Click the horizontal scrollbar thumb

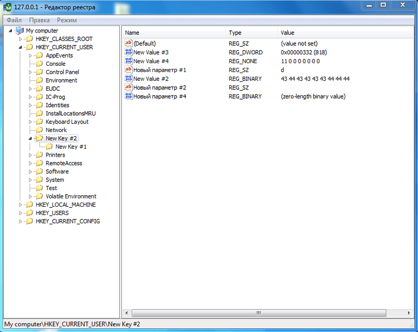[x=259, y=313]
